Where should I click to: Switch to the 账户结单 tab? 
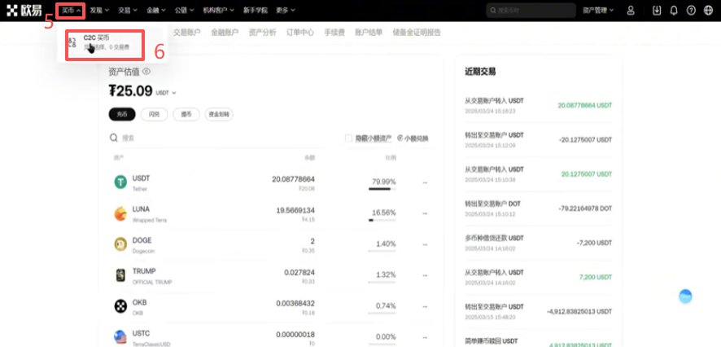point(369,33)
